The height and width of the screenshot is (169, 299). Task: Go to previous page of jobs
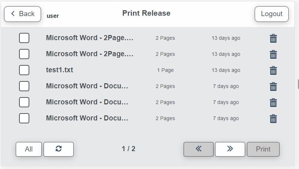tap(199, 149)
